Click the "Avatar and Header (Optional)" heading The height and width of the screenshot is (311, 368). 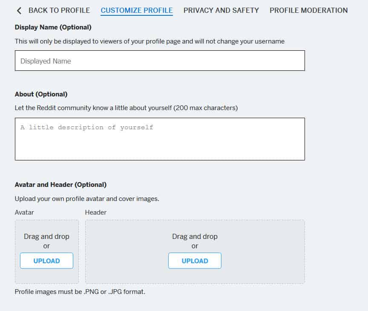[x=60, y=185]
